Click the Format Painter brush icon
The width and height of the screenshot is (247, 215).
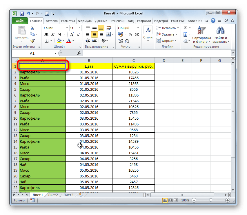(x=32, y=41)
